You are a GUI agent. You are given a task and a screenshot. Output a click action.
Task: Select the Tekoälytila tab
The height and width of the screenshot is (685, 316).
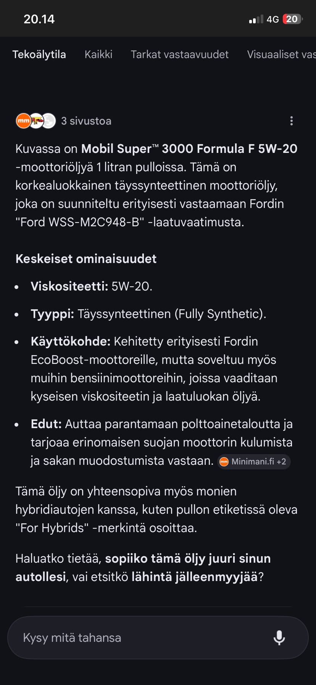[39, 54]
